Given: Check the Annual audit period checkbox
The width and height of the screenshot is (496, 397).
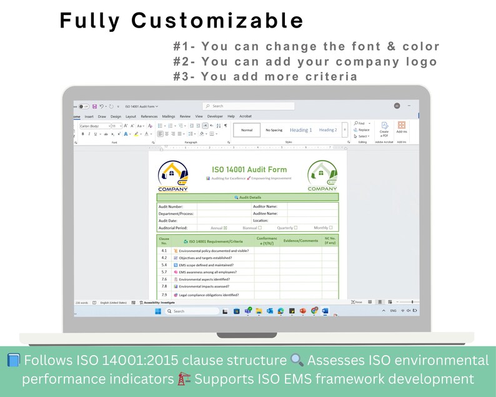Looking at the screenshot, I should tap(226, 228).
